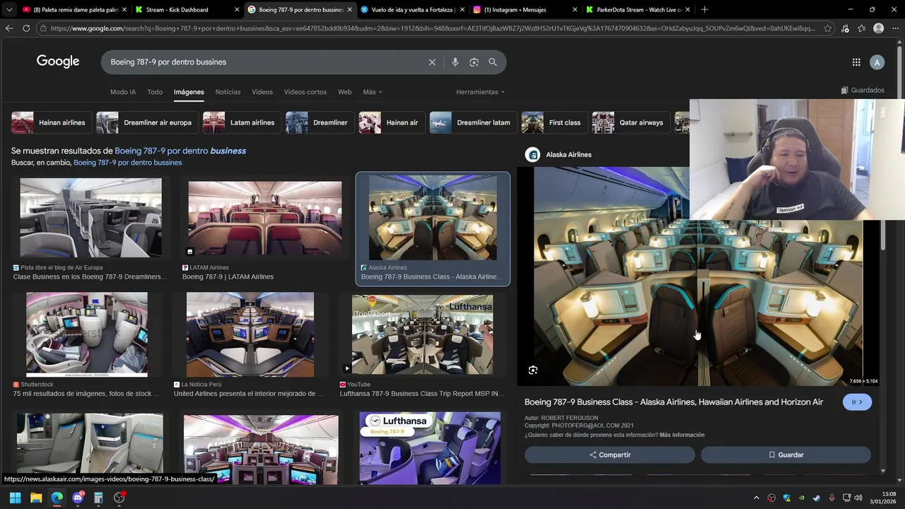Viewport: 905px width, 509px height.
Task: Open the LATAM Airlines Boeing 787-9 thumbnail
Action: tap(264, 218)
